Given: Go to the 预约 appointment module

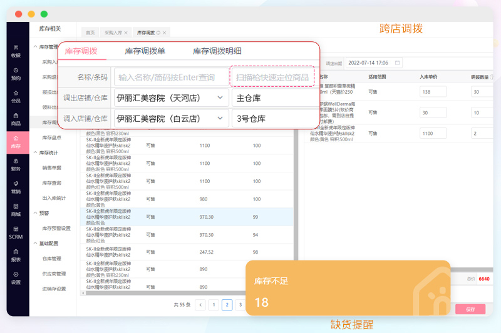Looking at the screenshot, I should (16, 74).
